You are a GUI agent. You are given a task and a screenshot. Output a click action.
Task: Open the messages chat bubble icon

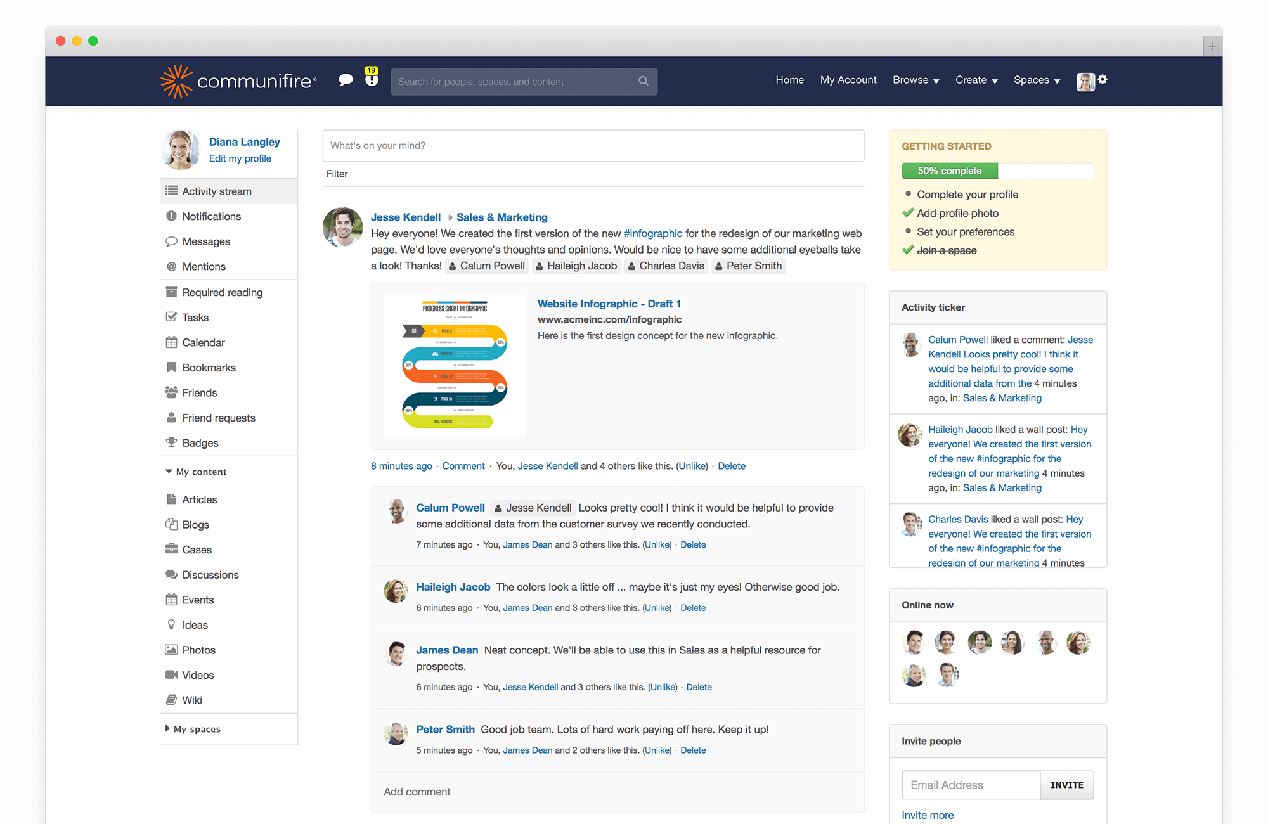coord(346,80)
